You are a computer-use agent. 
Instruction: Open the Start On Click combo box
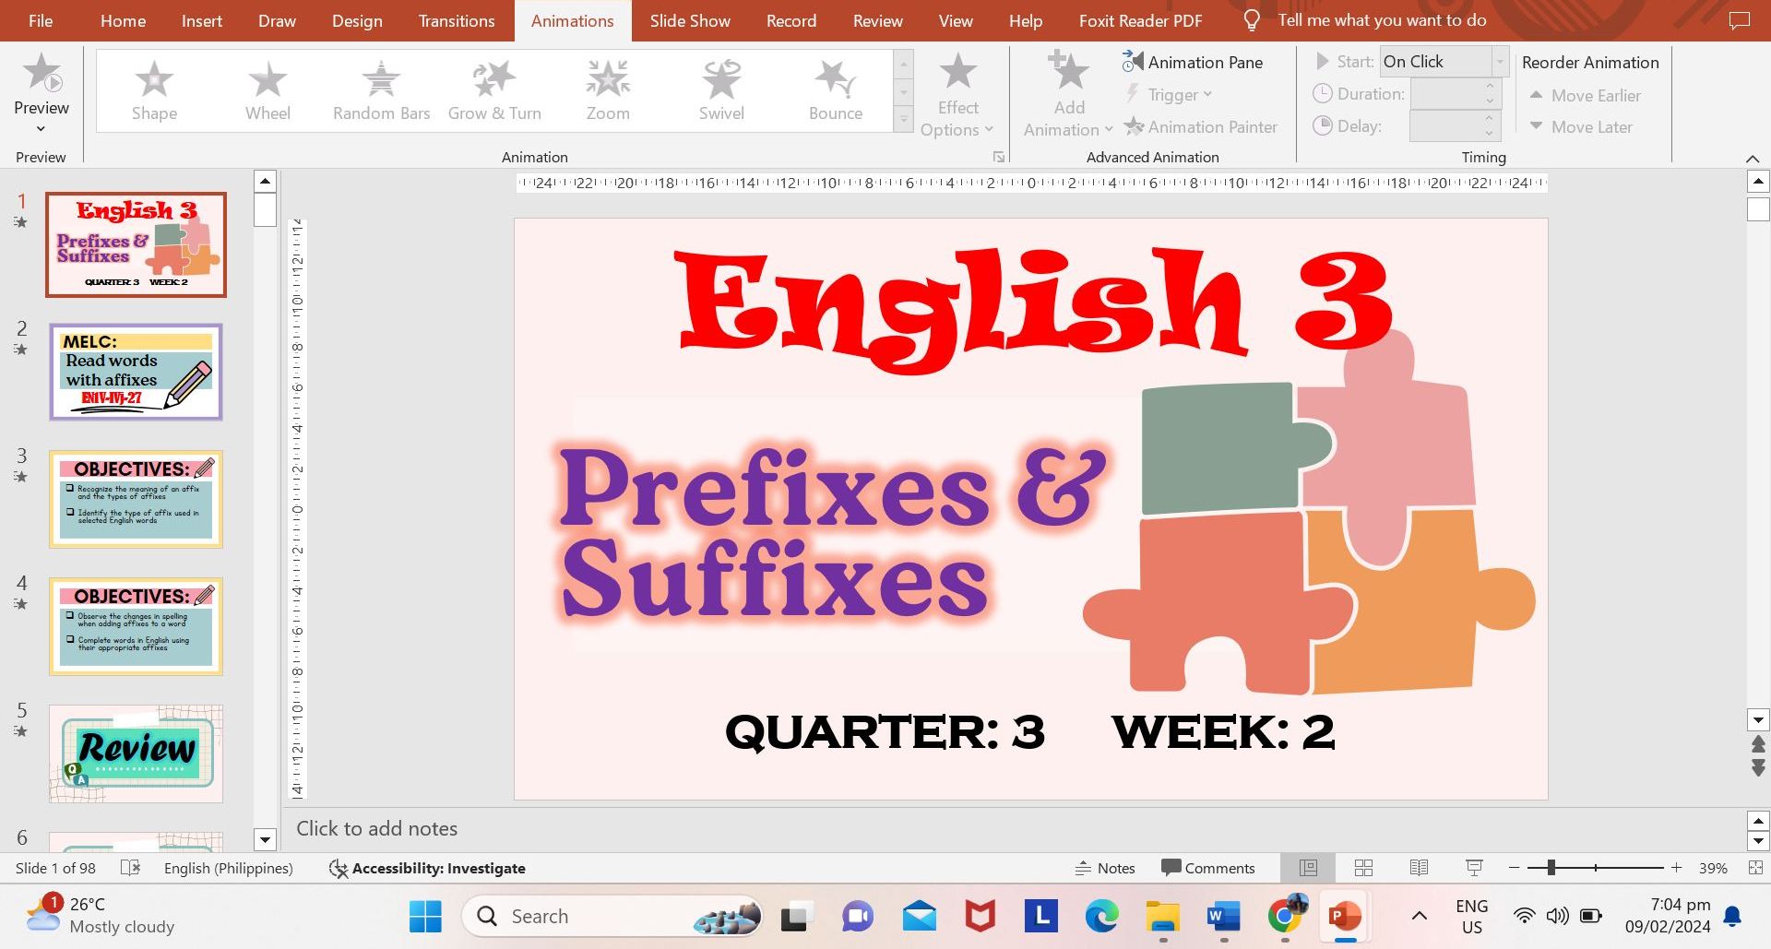point(1444,62)
